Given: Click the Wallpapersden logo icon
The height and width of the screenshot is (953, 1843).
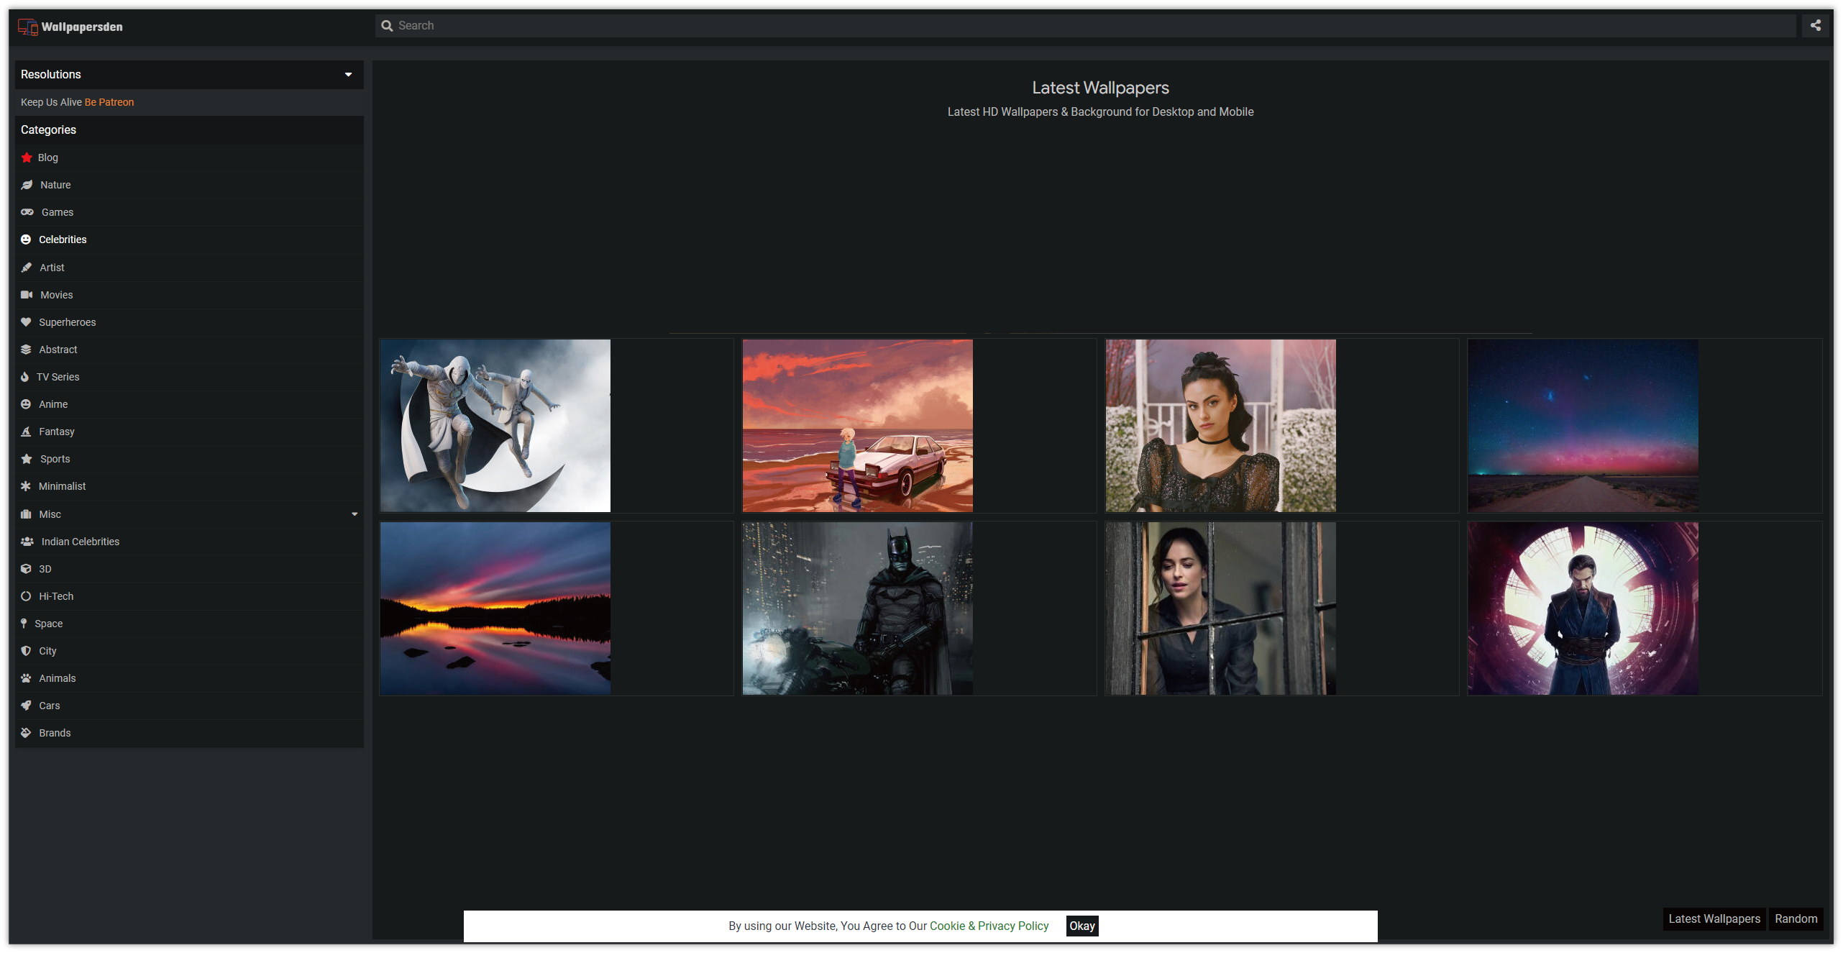Looking at the screenshot, I should click(27, 27).
